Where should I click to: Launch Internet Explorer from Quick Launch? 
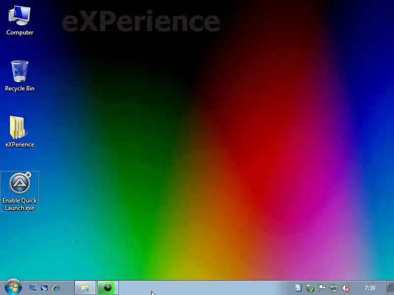[56, 288]
